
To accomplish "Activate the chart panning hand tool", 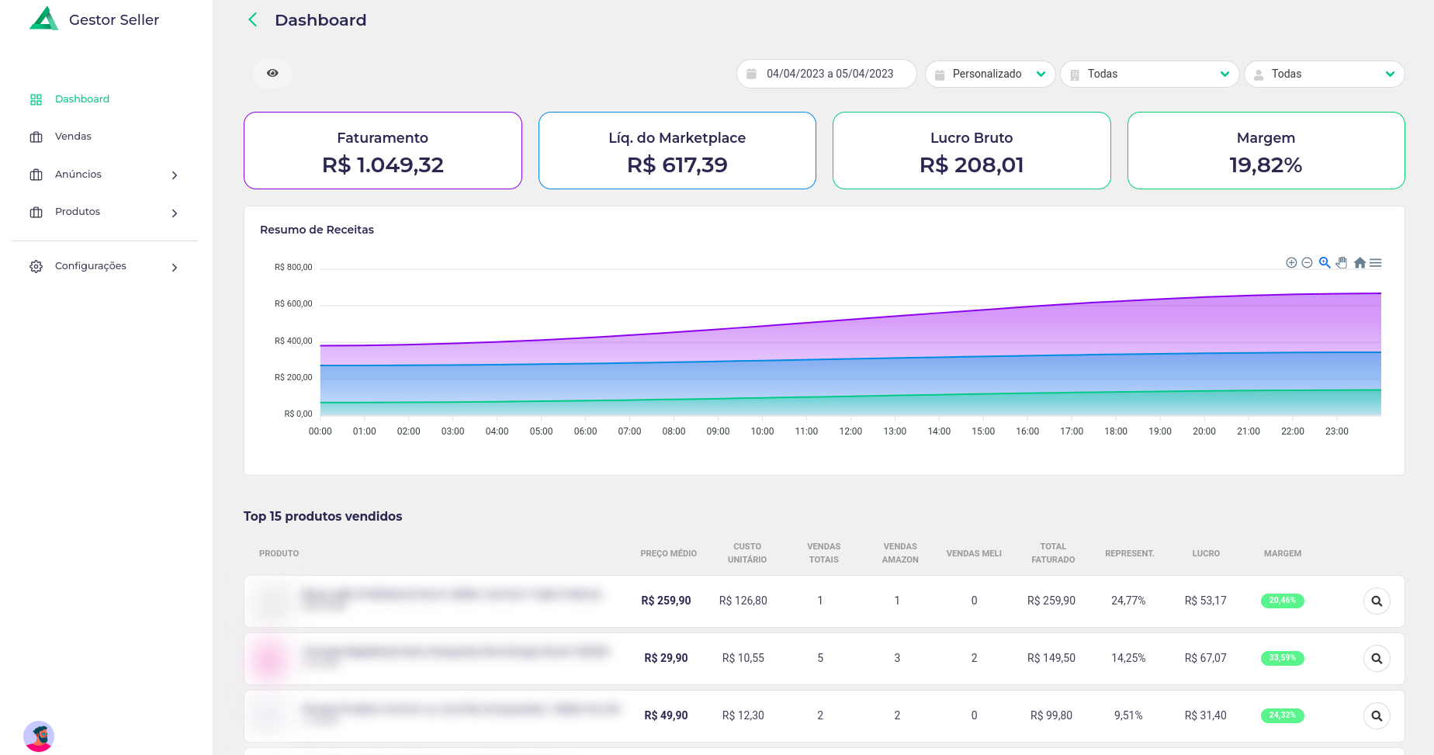I will coord(1342,263).
